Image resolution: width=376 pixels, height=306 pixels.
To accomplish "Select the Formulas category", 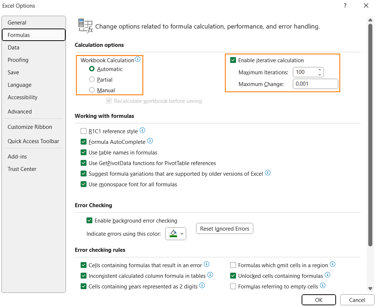I will 34,35.
